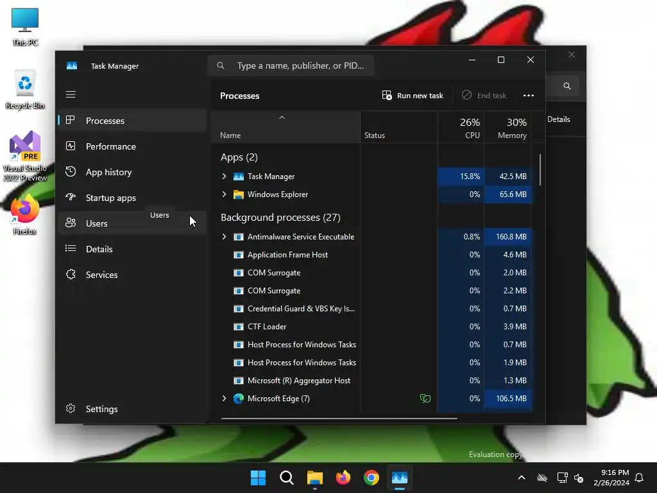Click the Processes sidebar icon

(71, 120)
